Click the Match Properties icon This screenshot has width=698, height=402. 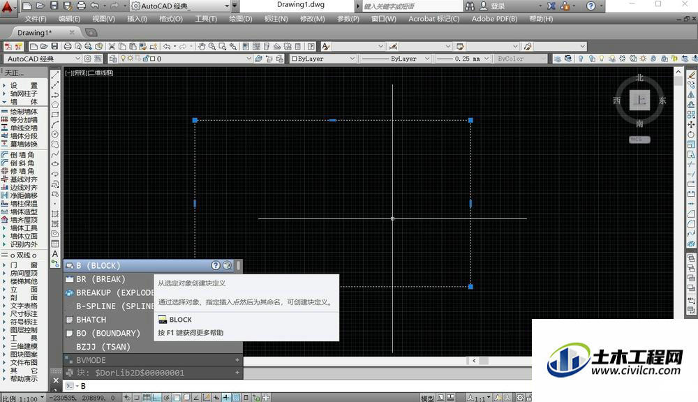[x=142, y=46]
